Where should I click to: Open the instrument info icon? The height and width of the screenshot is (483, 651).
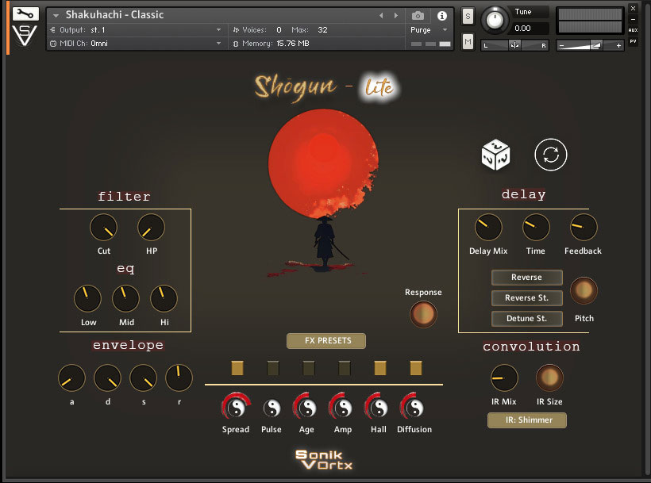click(x=441, y=16)
